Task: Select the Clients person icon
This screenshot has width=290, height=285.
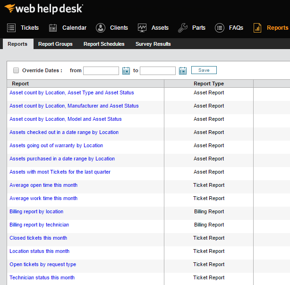Action: (101, 28)
